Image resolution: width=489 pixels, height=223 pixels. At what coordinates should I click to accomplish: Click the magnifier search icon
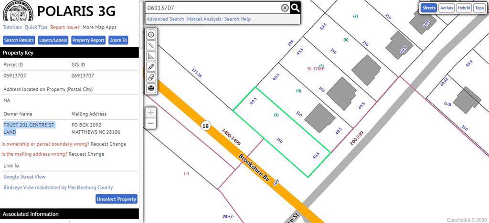295,8
